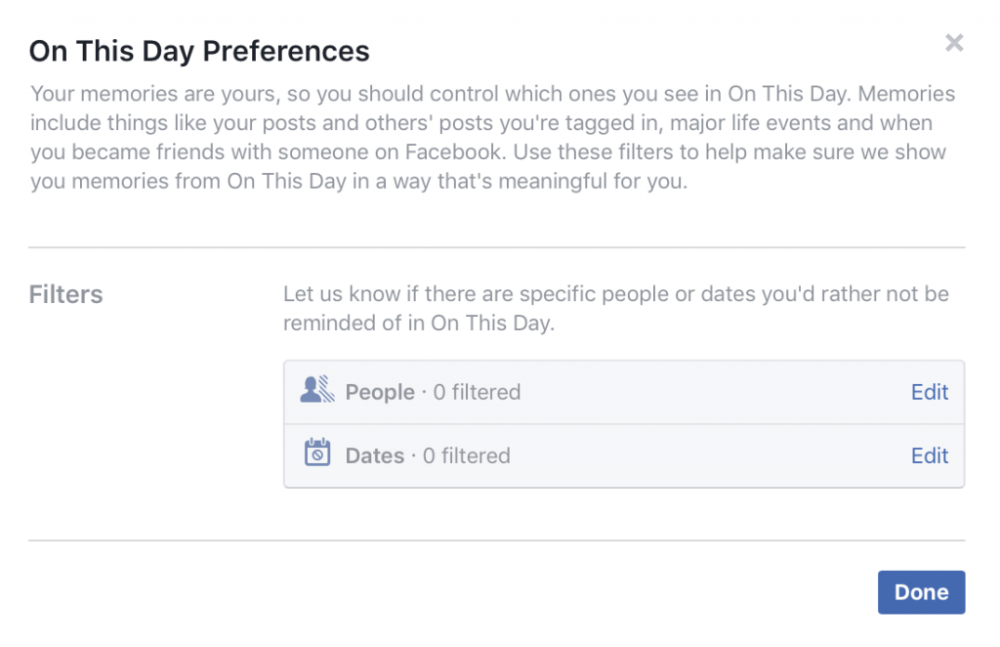
Task: Close the On This Day Preferences dialog
Action: click(x=954, y=43)
